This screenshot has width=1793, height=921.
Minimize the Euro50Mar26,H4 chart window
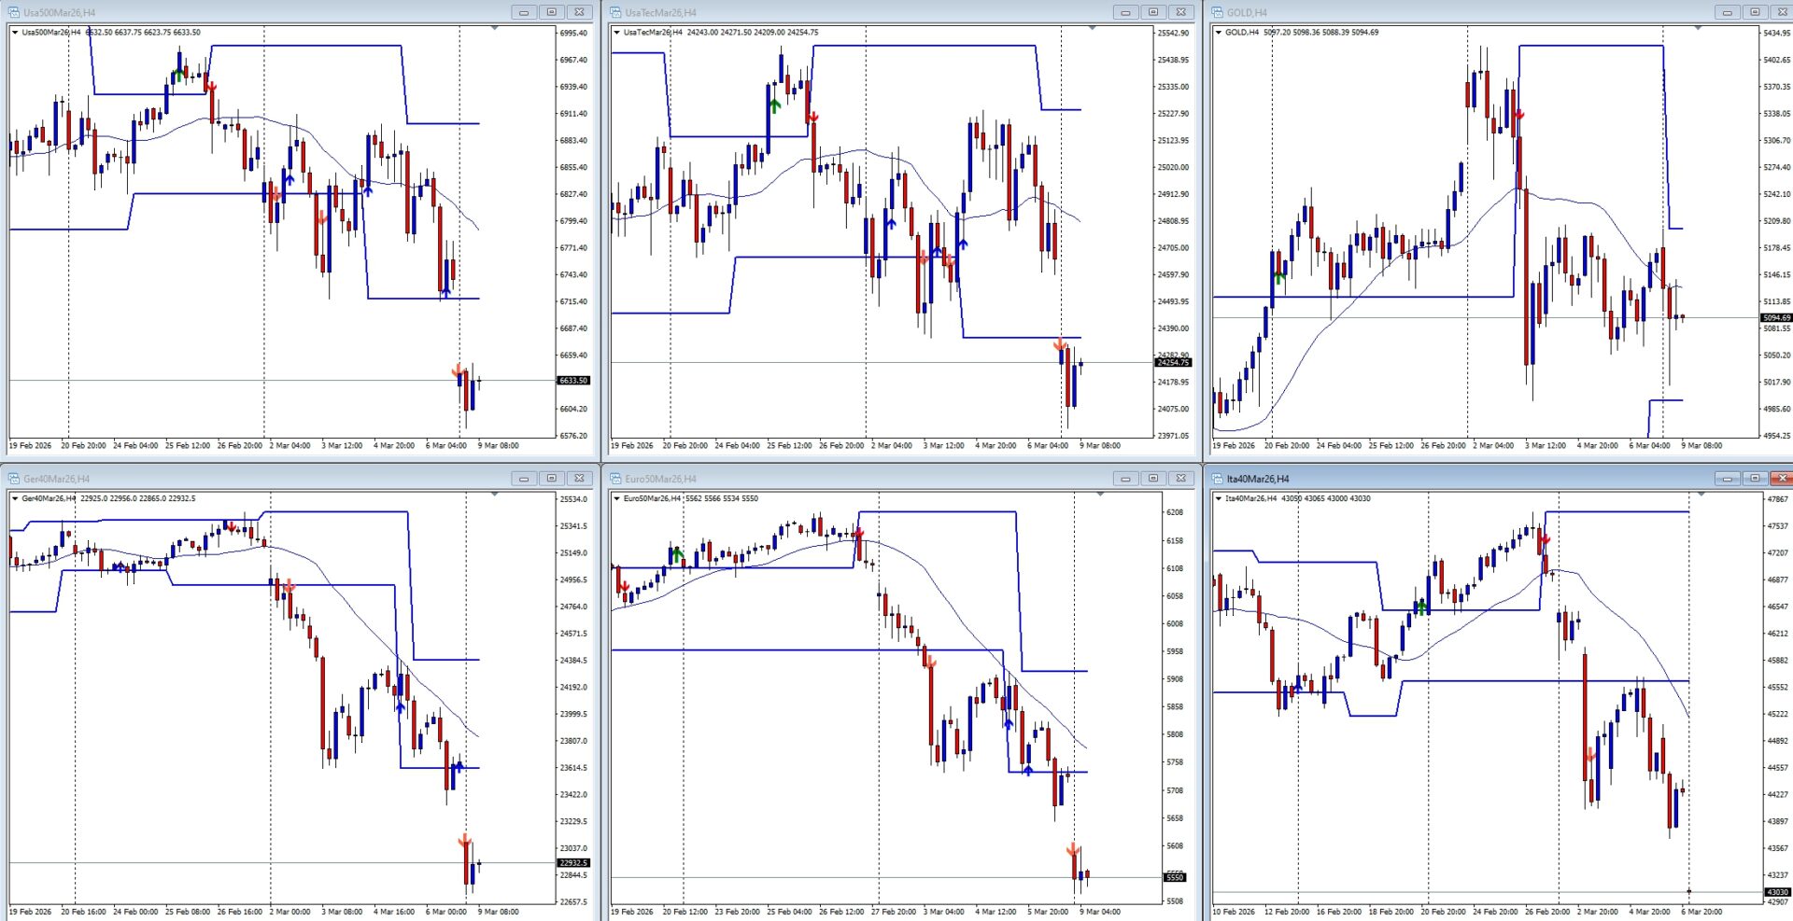1125,479
